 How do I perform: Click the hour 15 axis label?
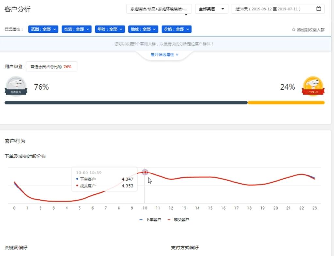pos(210,208)
